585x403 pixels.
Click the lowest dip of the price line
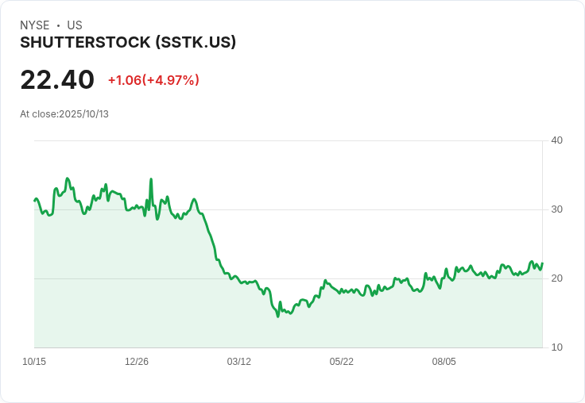coord(277,317)
